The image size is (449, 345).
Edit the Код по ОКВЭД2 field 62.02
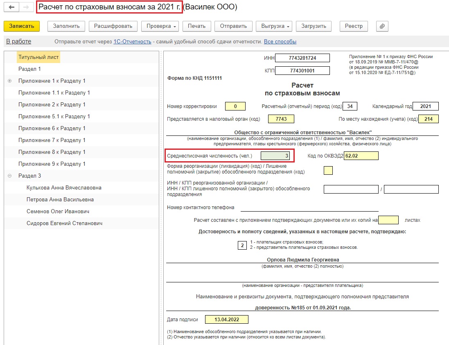tap(361, 156)
